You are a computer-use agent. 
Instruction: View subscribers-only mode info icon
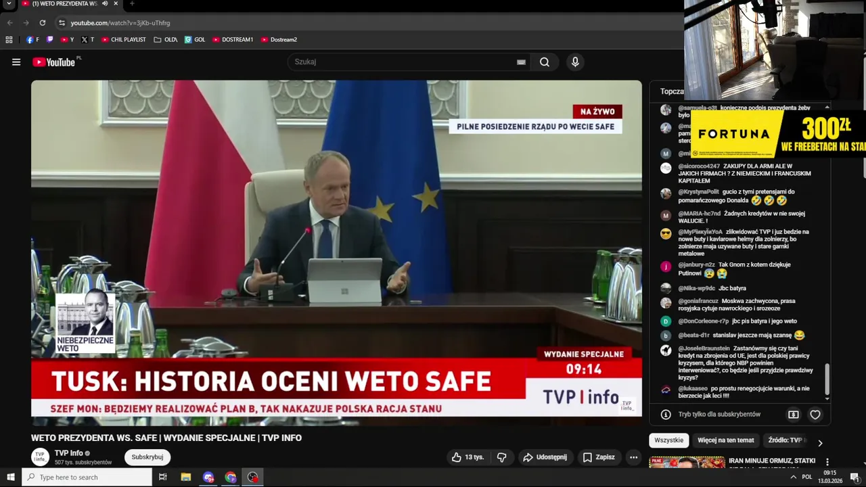pyautogui.click(x=666, y=415)
